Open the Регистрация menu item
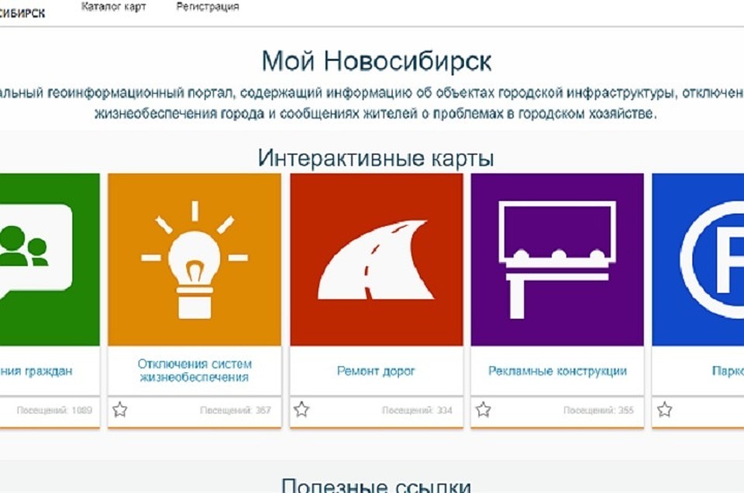This screenshot has width=744, height=493. point(208,7)
